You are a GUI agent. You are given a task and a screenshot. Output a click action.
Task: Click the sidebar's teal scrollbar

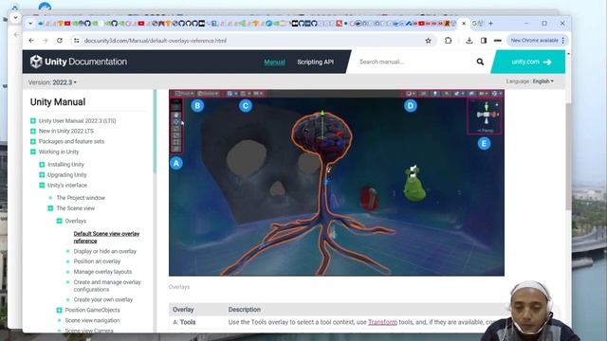pos(155,132)
